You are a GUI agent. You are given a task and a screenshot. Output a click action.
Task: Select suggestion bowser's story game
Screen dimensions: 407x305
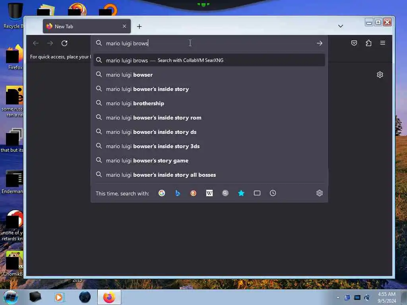coord(209,160)
